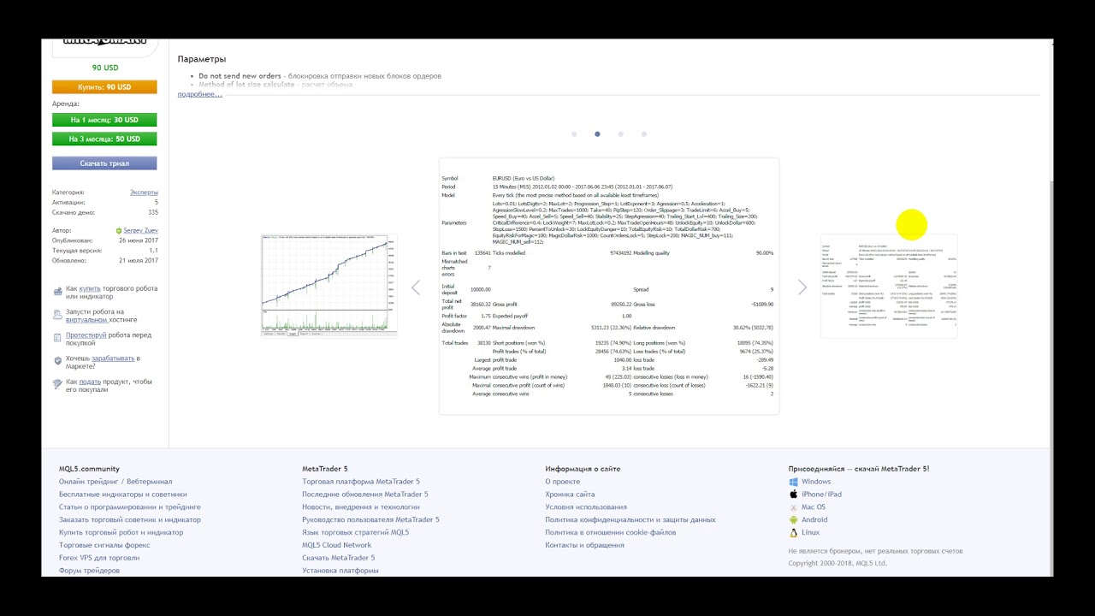Open Язык торговых стратегий MQL5 link

pos(356,532)
